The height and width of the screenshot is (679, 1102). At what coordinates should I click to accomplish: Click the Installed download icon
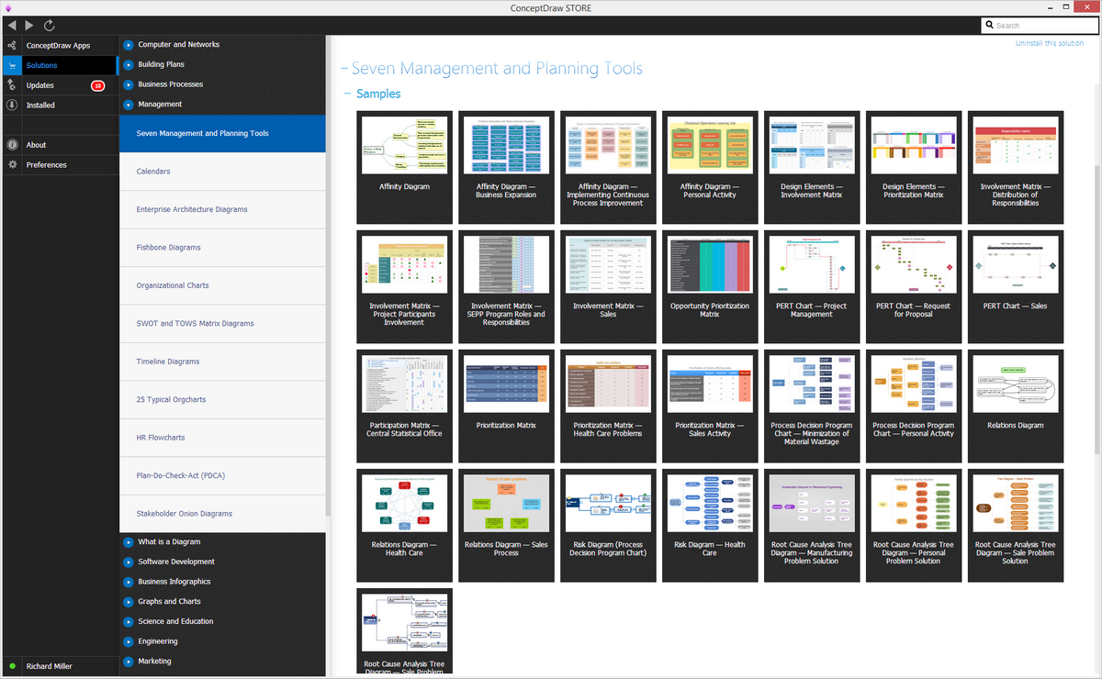[11, 105]
